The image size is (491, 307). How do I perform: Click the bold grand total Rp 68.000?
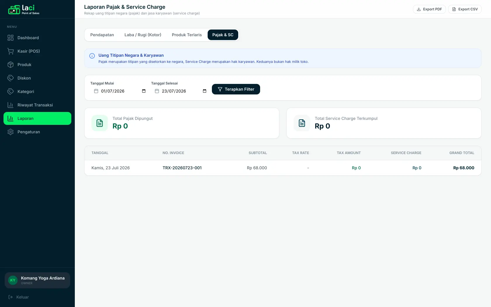(x=464, y=168)
